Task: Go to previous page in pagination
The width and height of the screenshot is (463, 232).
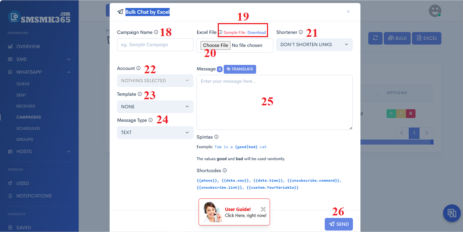Action: (402, 133)
